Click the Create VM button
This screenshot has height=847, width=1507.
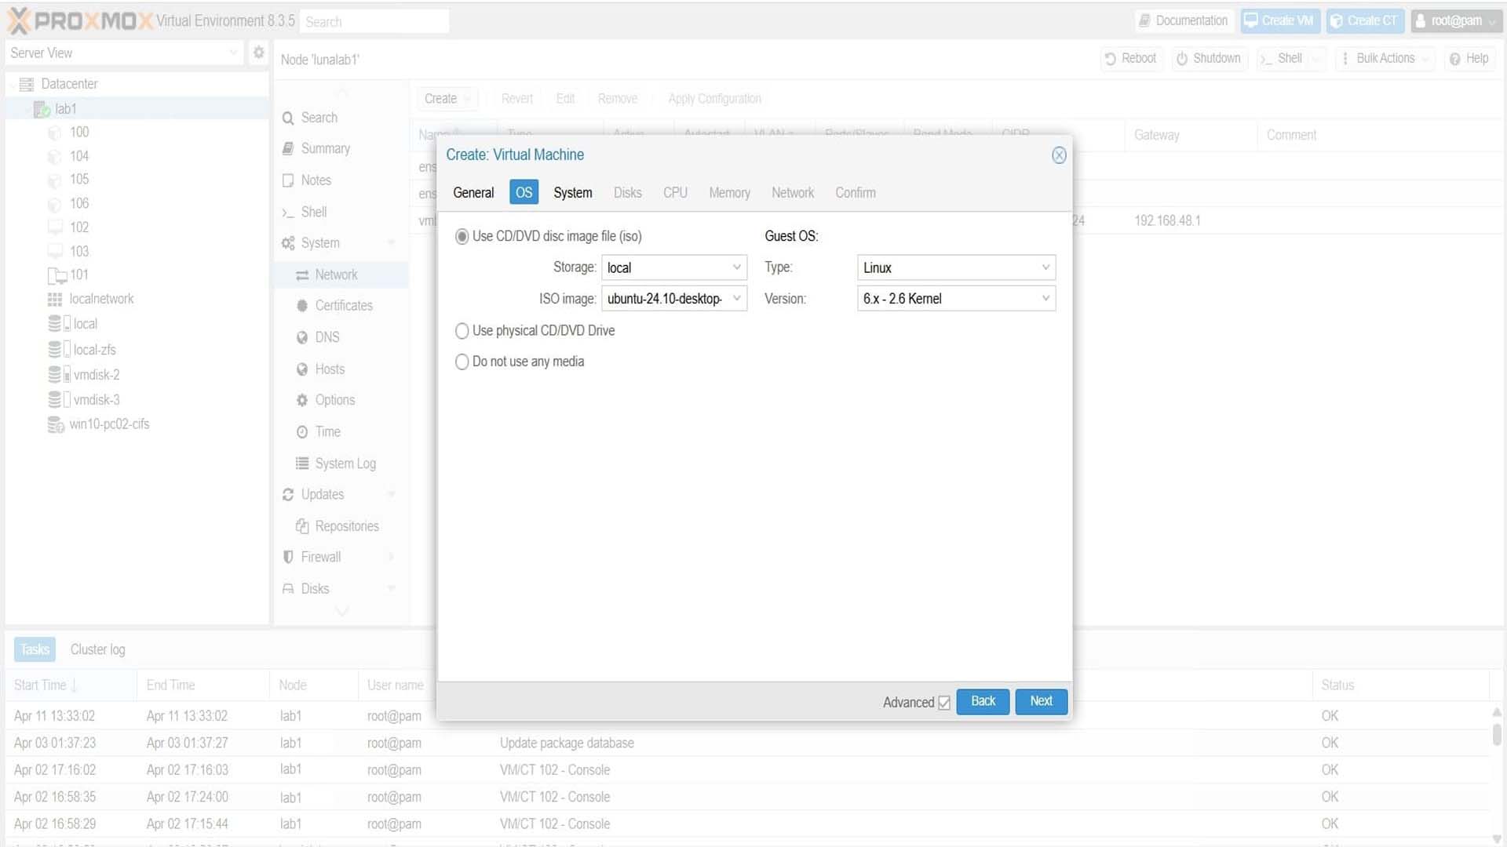(1279, 21)
